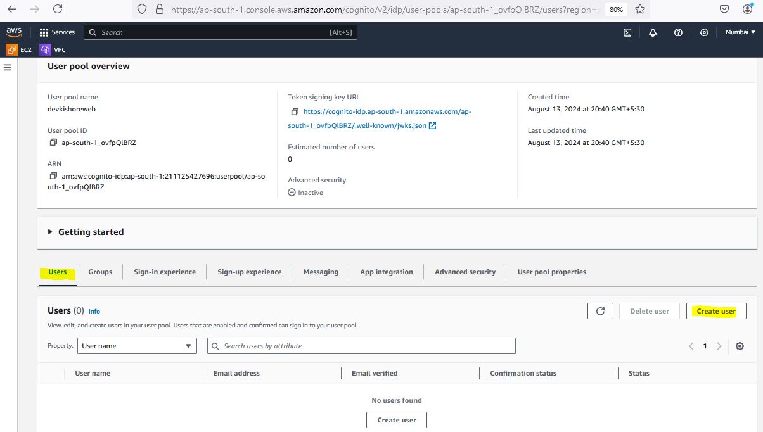
Task: Open the User name property dropdown
Action: pos(137,346)
